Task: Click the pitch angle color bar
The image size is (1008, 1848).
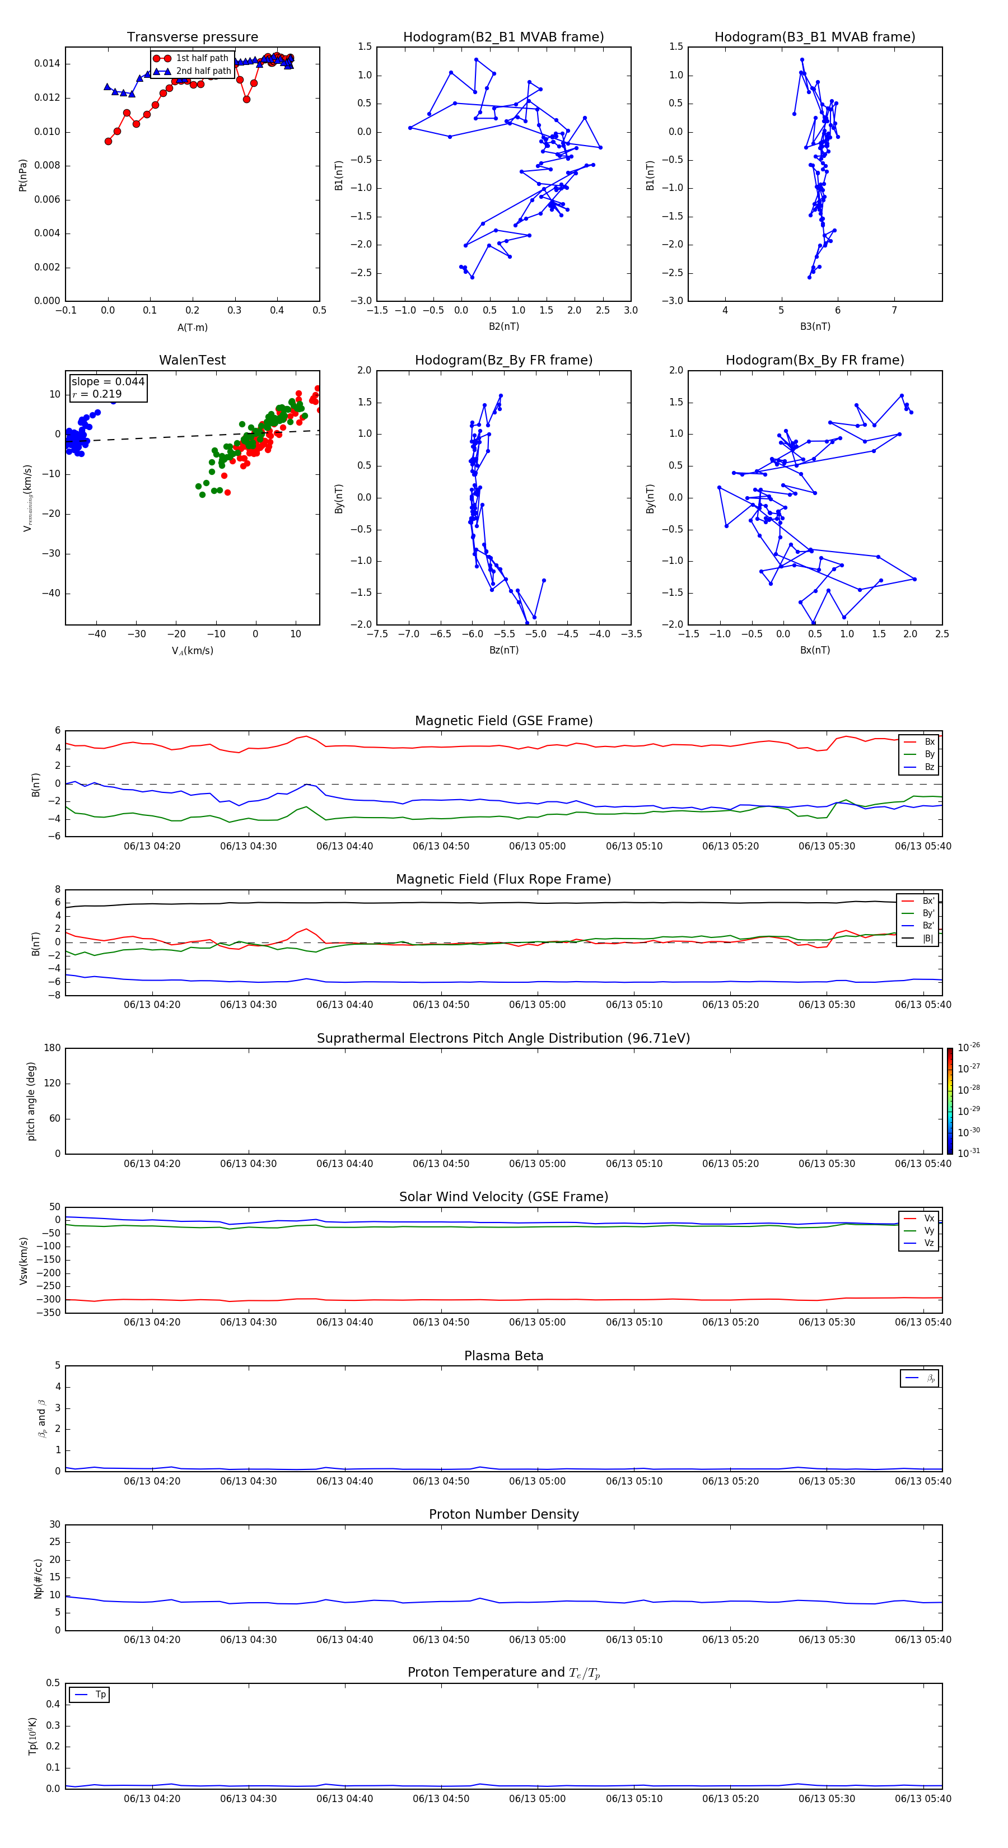Action: (949, 1101)
